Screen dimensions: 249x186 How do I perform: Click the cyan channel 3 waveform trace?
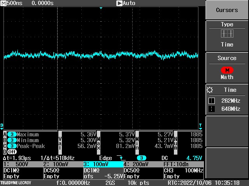click(101, 55)
